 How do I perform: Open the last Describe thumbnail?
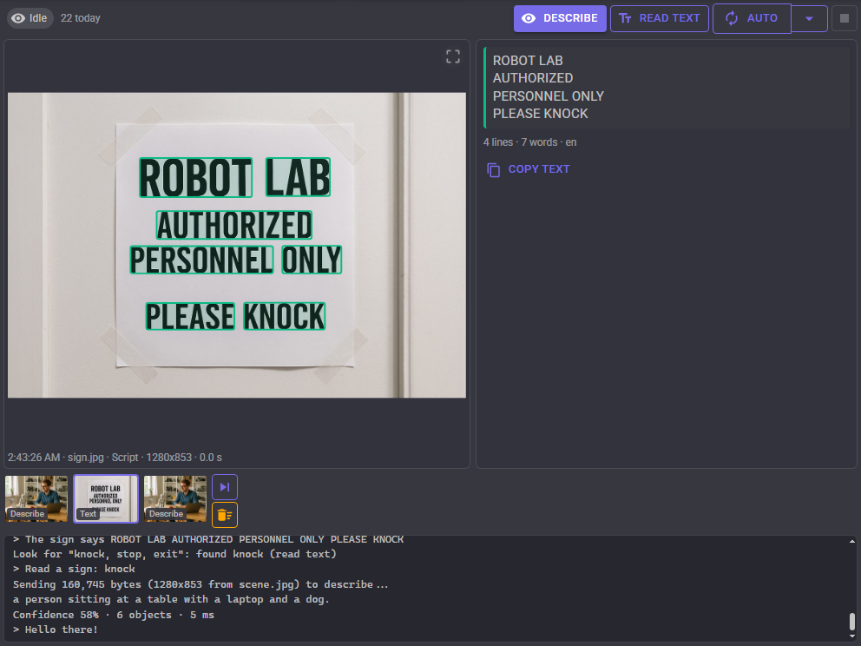point(175,498)
